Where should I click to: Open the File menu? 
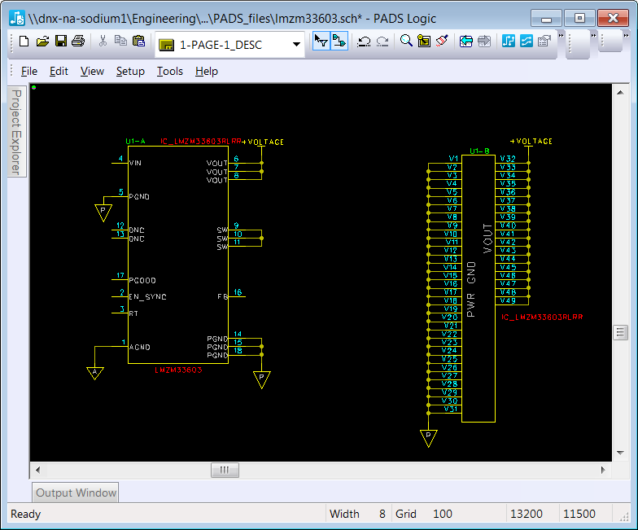[29, 72]
